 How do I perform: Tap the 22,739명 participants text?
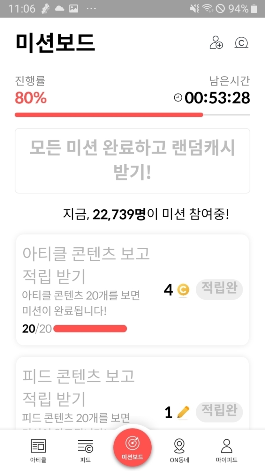pyautogui.click(x=119, y=214)
